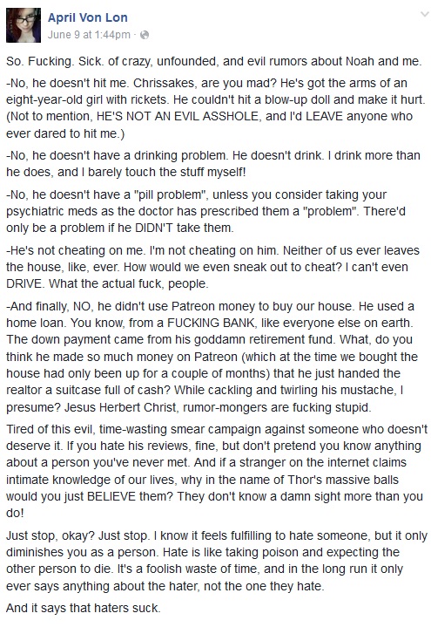The width and height of the screenshot is (431, 627).
Task: Click the paragraph starting "He's not cheating on me"
Action: (x=212, y=267)
